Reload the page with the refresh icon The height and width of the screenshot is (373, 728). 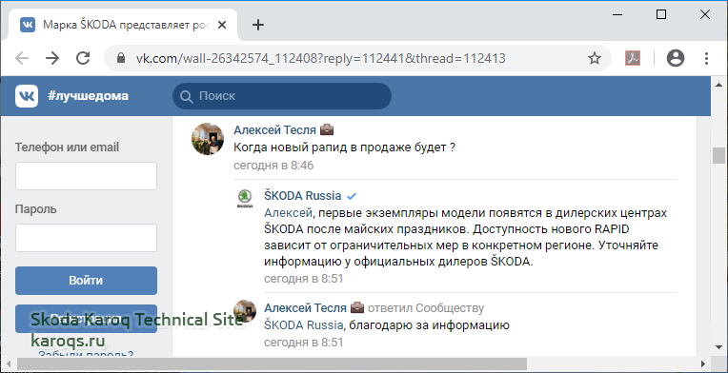[x=83, y=58]
